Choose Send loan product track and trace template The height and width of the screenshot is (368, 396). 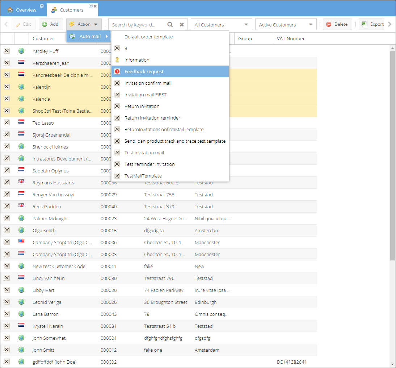(x=170, y=141)
